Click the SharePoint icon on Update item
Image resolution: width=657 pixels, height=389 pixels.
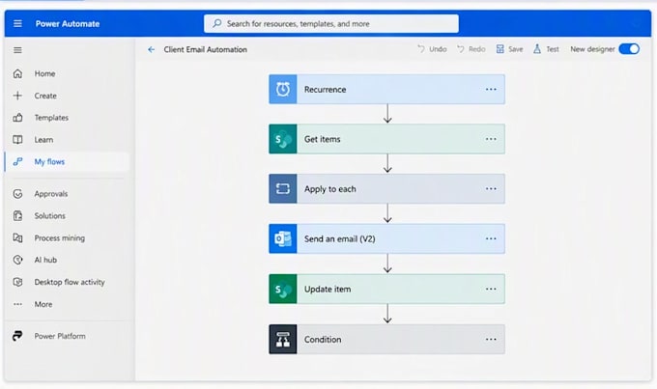pyautogui.click(x=283, y=289)
